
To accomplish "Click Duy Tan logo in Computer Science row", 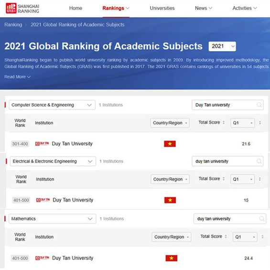I will point(42,143).
